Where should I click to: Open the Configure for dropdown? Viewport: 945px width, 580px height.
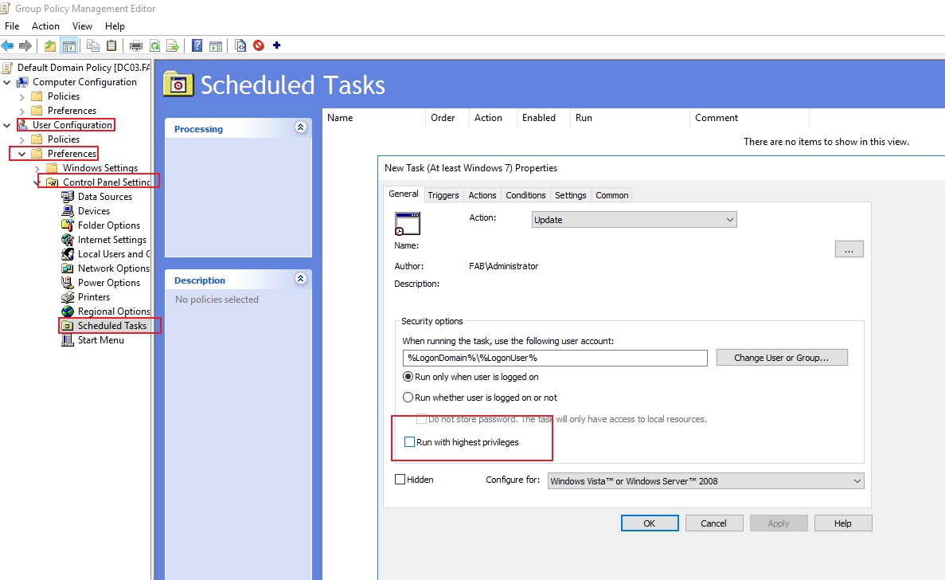pyautogui.click(x=705, y=481)
